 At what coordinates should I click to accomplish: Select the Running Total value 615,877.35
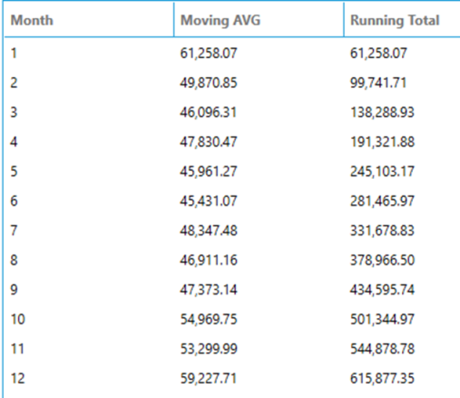(382, 378)
